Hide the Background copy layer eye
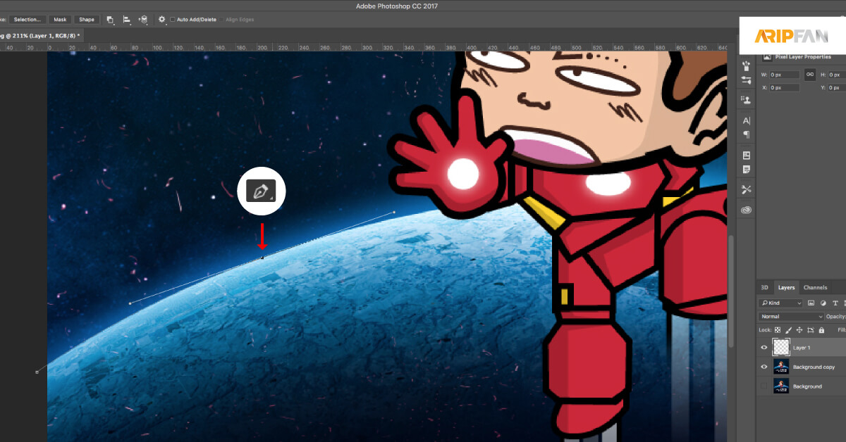846x442 pixels. [764, 367]
